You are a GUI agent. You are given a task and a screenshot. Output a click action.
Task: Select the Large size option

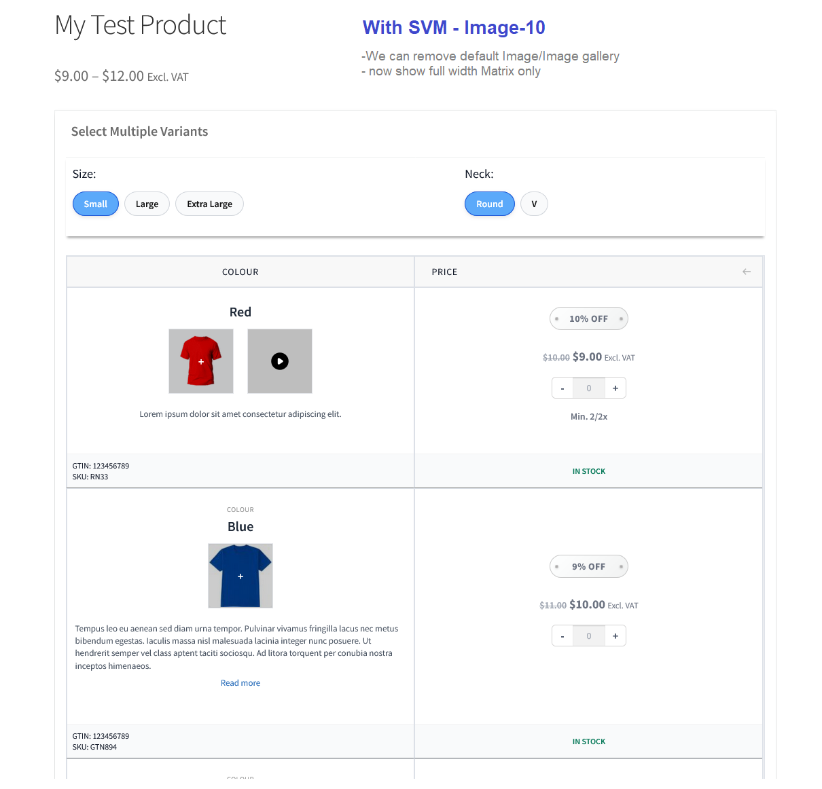147,204
